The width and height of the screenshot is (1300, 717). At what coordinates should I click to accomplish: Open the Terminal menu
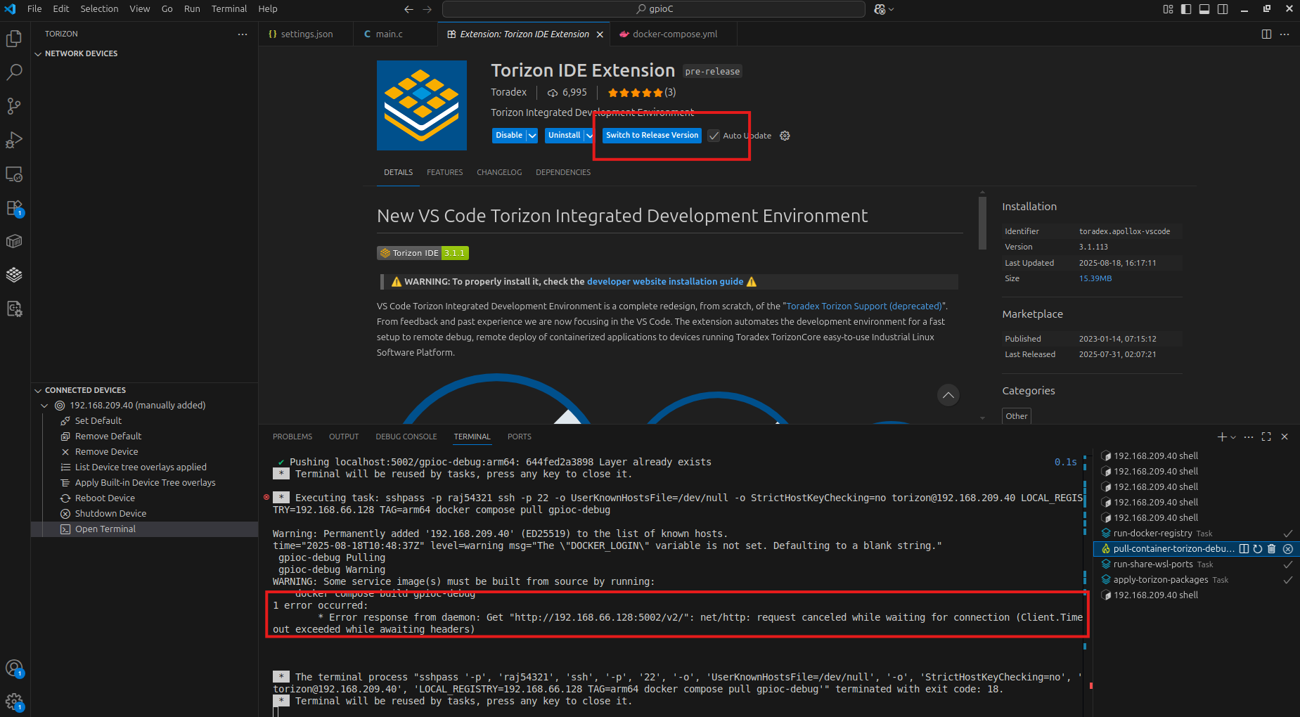(x=229, y=9)
